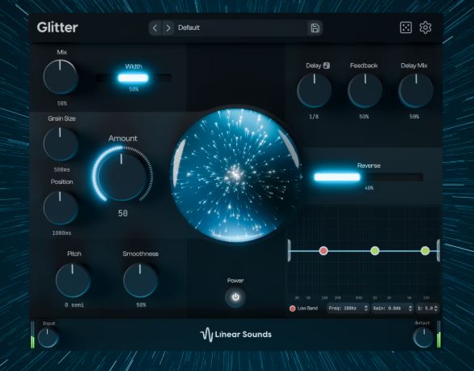Open the Default preset name menu
The image size is (474, 371).
point(242,28)
